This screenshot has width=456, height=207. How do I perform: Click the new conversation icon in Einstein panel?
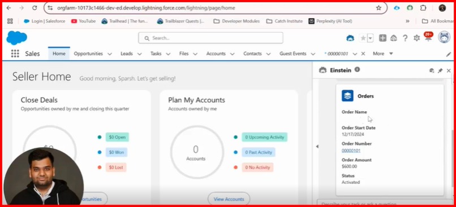point(432,71)
